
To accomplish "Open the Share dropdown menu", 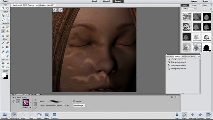I will click(206, 1).
